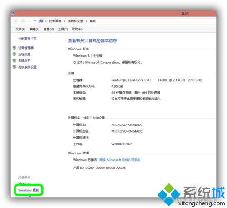Click the shield icon beside 远程设置
This screenshot has width=227, height=208.
[x=15, y=54]
